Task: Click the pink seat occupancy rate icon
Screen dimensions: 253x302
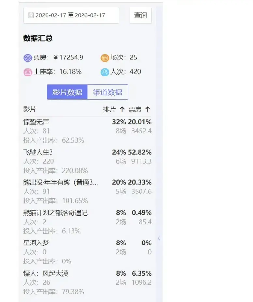Action: (28, 72)
